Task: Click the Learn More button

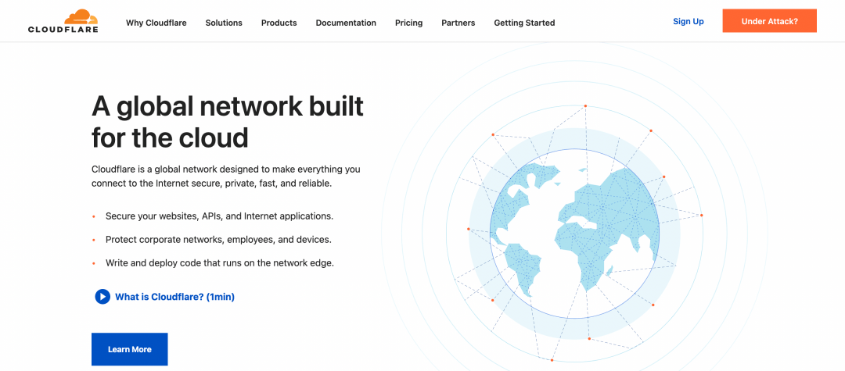Action: pyautogui.click(x=129, y=349)
